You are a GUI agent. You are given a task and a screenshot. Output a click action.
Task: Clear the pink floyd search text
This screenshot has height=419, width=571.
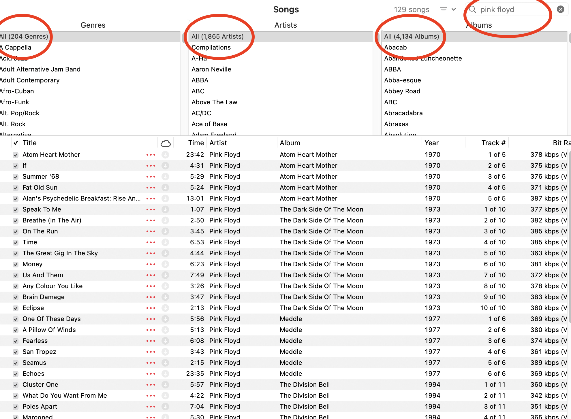tap(560, 9)
